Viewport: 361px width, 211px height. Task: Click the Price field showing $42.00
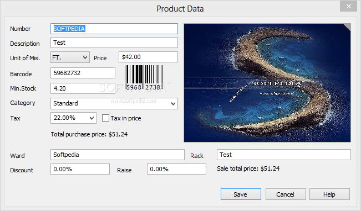(x=148, y=57)
